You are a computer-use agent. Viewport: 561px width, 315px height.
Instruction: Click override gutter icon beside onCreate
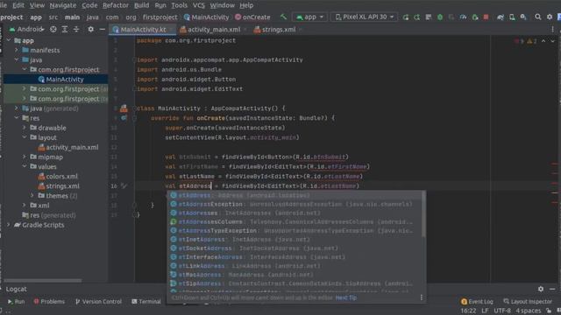pyautogui.click(x=124, y=117)
